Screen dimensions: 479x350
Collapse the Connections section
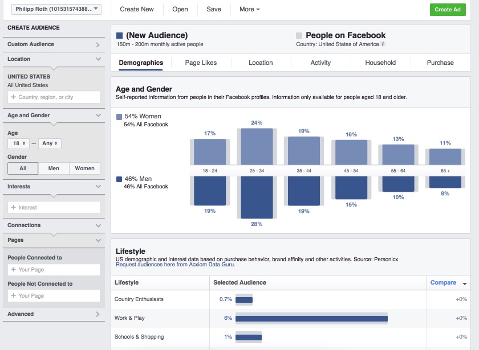(54, 225)
